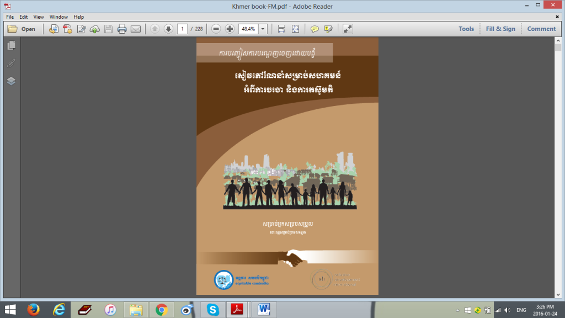Viewport: 565px width, 318px height.
Task: Click the convert file to PDF icon
Action: [54, 29]
